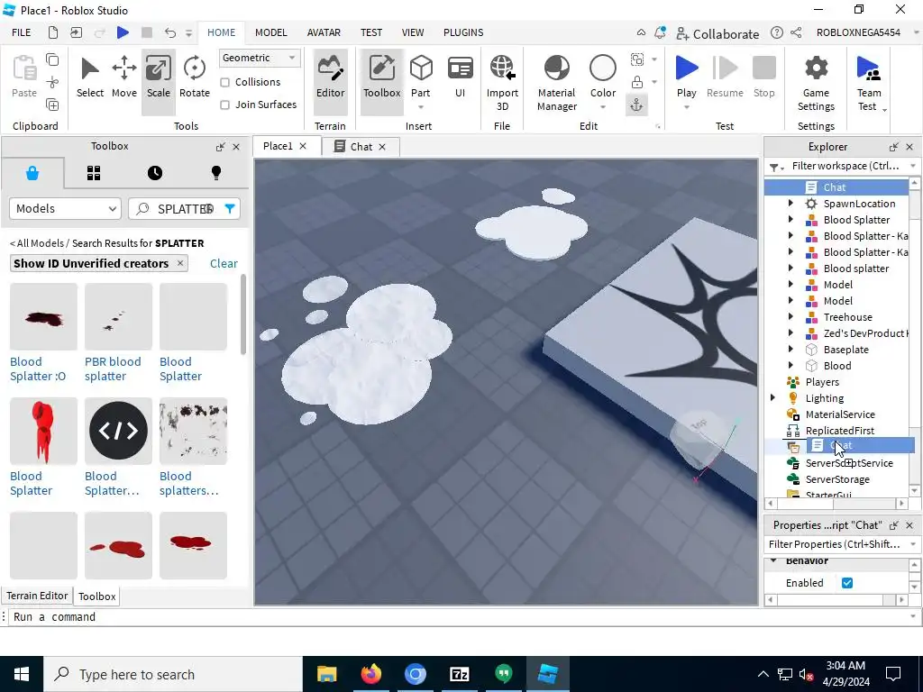
Task: Open the UI insert tool
Action: (x=460, y=77)
